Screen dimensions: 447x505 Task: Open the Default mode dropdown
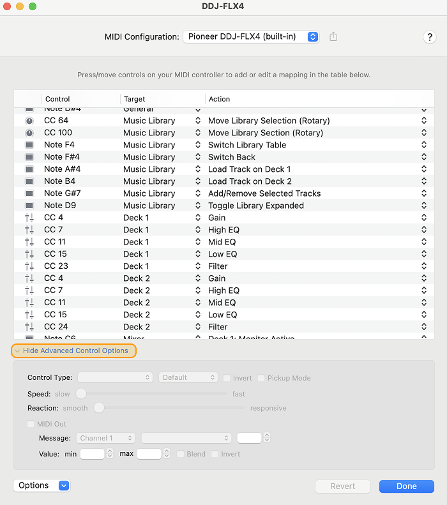click(188, 377)
